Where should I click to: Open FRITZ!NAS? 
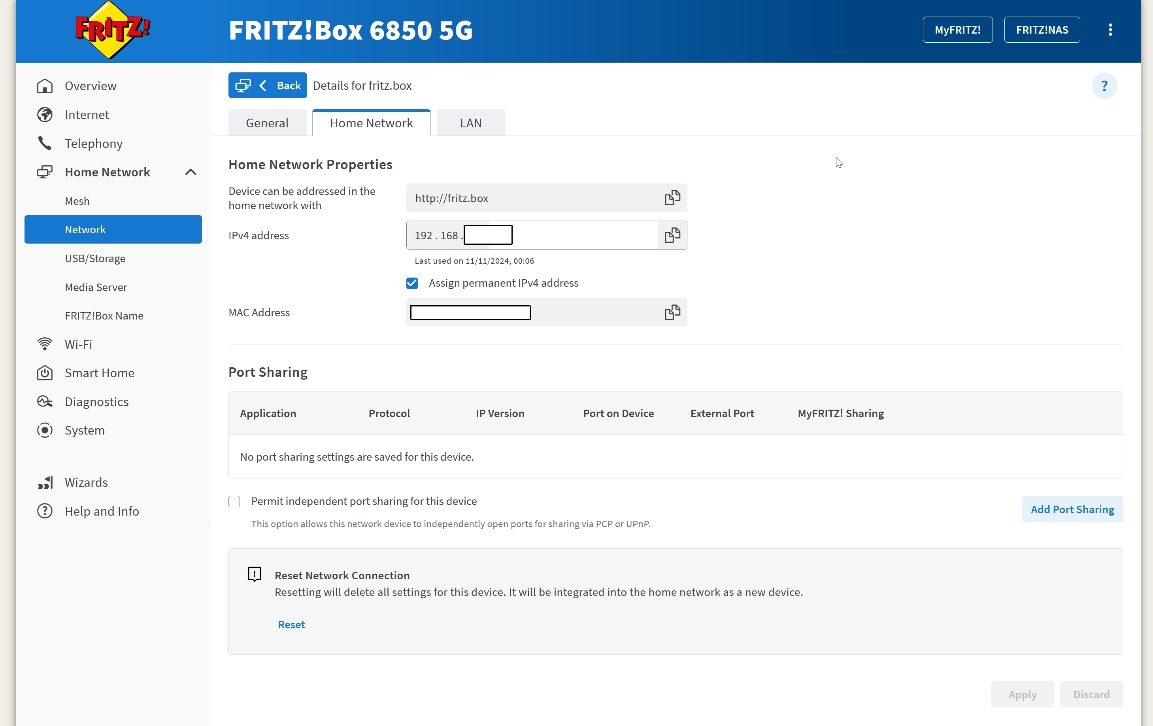coord(1042,30)
